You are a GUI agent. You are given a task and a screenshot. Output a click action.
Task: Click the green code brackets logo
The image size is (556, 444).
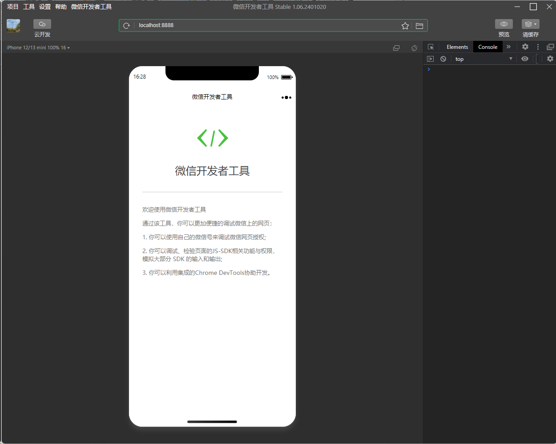coord(213,138)
